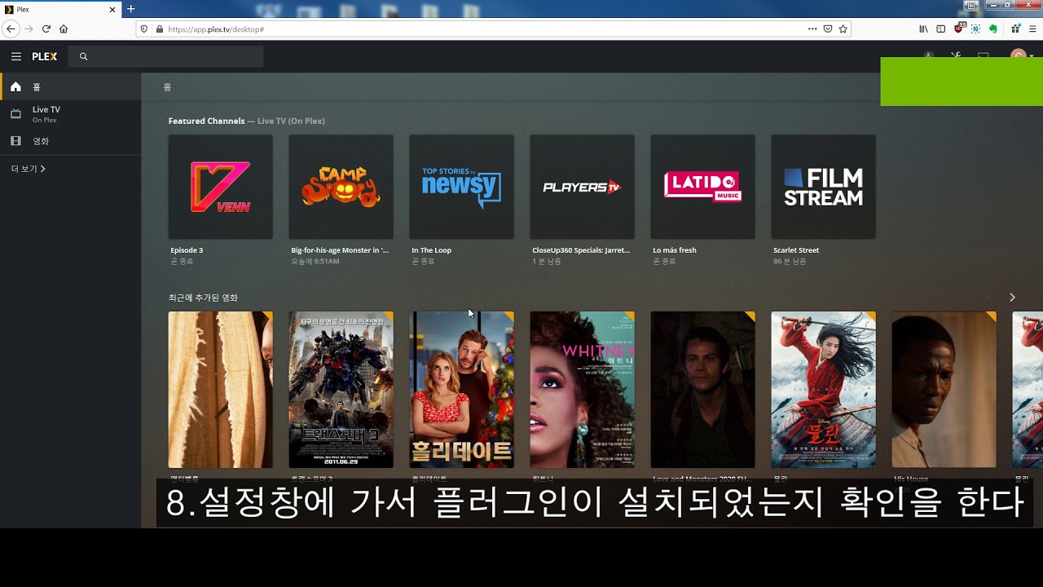The height and width of the screenshot is (587, 1043).
Task: Open the Film Stream channel tile
Action: (824, 187)
